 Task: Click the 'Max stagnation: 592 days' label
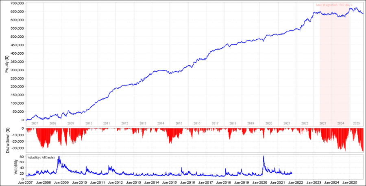pyautogui.click(x=333, y=5)
